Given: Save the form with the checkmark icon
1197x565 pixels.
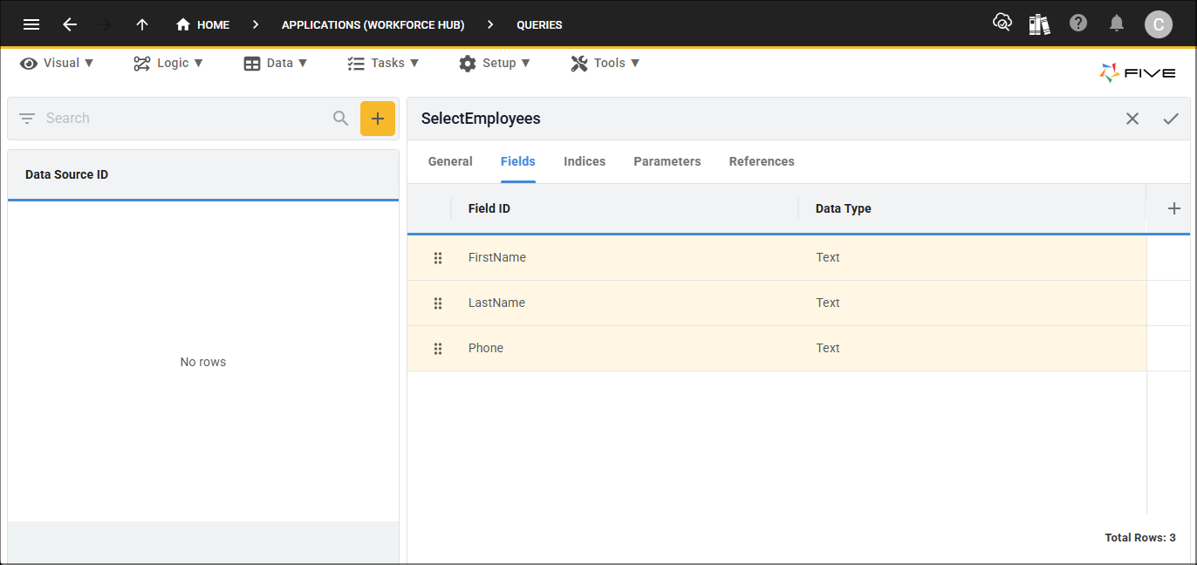Looking at the screenshot, I should 1171,119.
